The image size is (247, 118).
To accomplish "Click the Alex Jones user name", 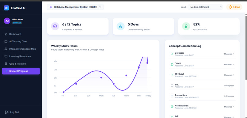I will tap(18, 19).
